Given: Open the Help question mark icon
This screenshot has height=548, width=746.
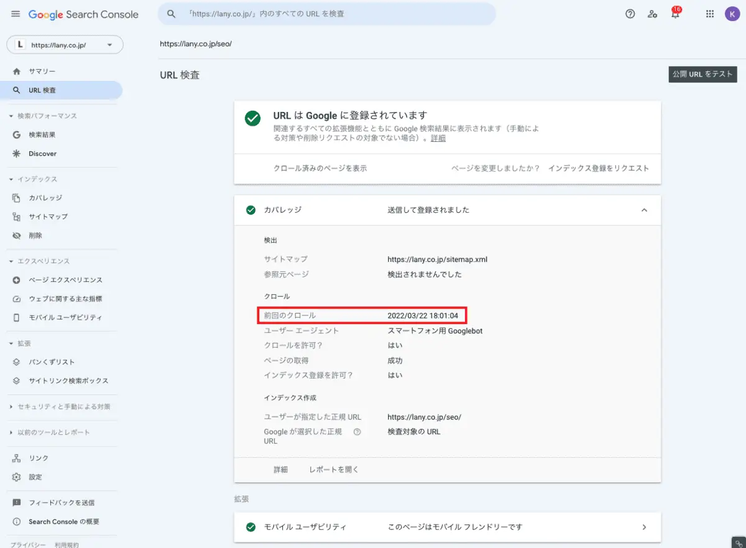Looking at the screenshot, I should 630,14.
